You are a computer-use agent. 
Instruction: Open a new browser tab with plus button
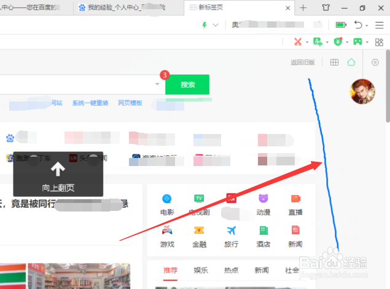coord(303,8)
